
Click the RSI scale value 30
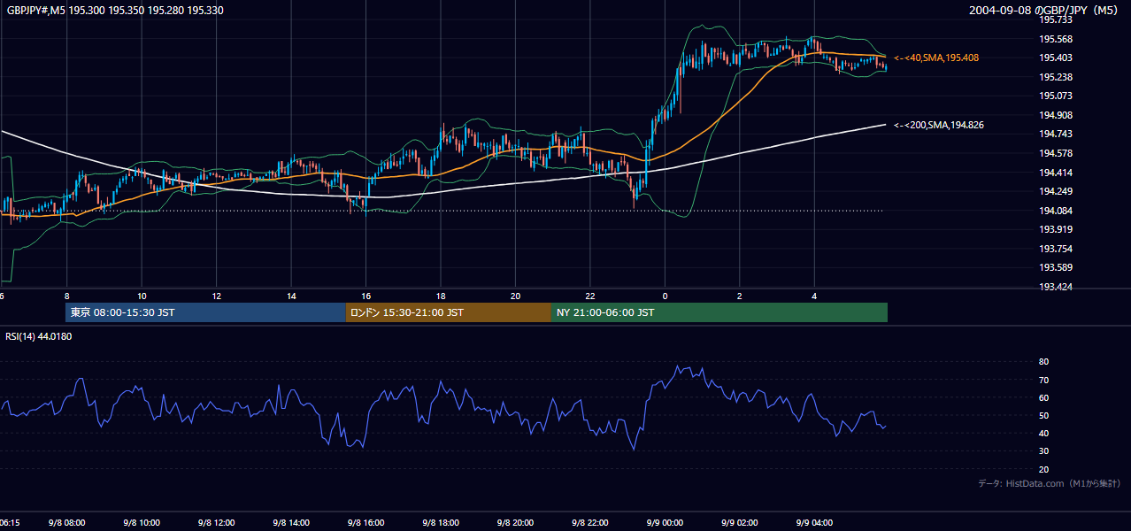(1043, 451)
